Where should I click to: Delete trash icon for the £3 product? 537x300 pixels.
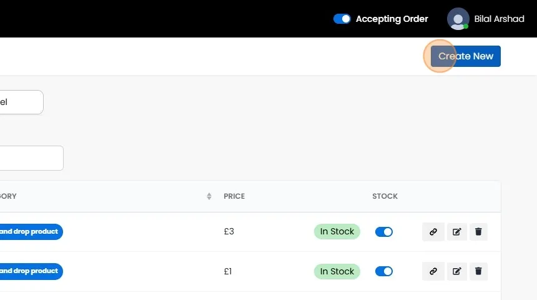point(478,232)
